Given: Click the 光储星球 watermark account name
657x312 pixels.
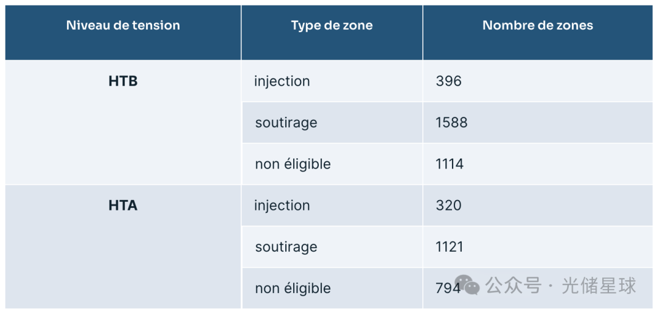Looking at the screenshot, I should pos(599,285).
